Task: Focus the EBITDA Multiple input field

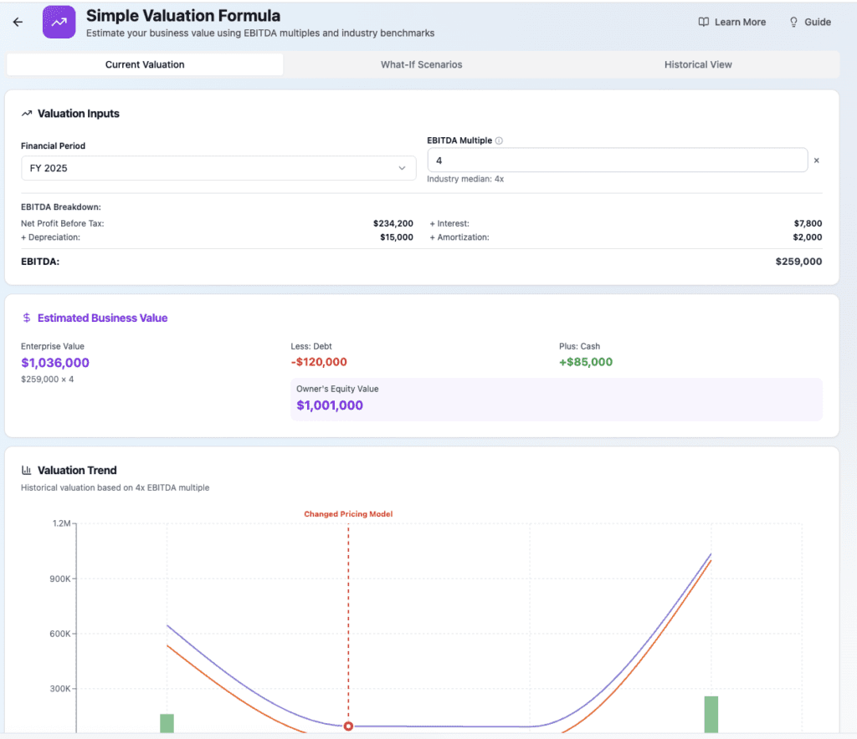Action: pyautogui.click(x=617, y=161)
